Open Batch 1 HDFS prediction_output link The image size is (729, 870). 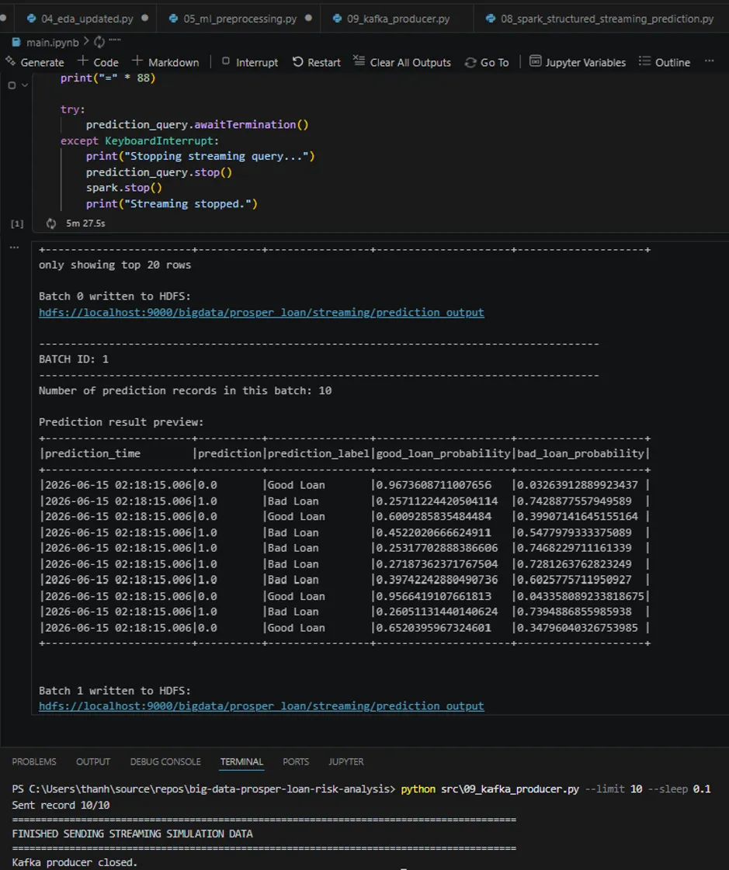point(262,705)
